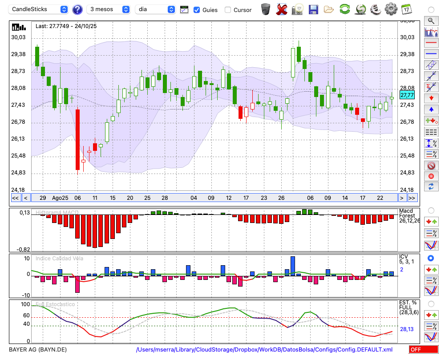Click the gear settings icon in toolbar

tap(391, 9)
